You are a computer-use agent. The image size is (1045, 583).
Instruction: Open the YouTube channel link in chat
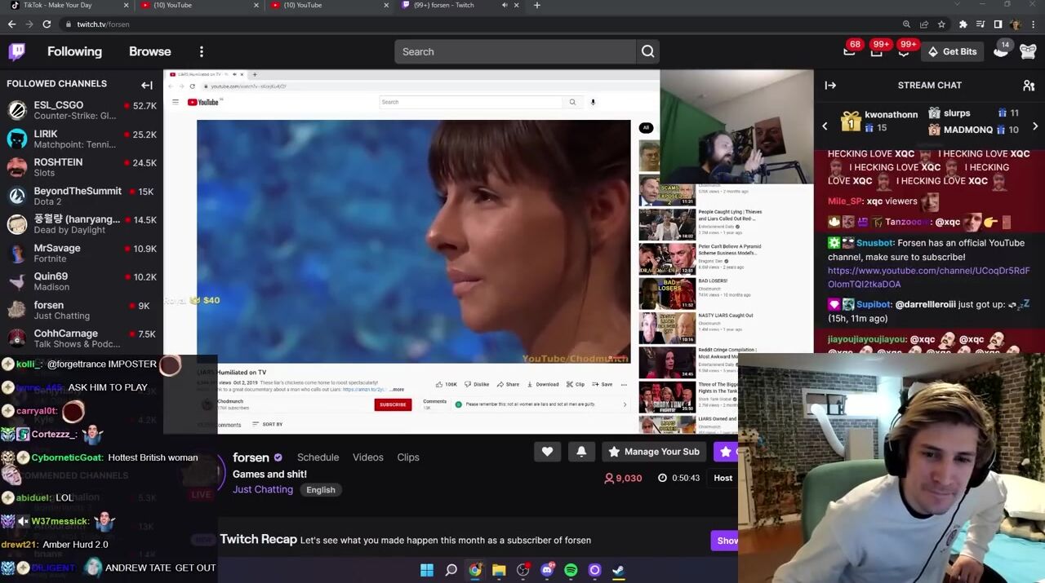[928, 277]
